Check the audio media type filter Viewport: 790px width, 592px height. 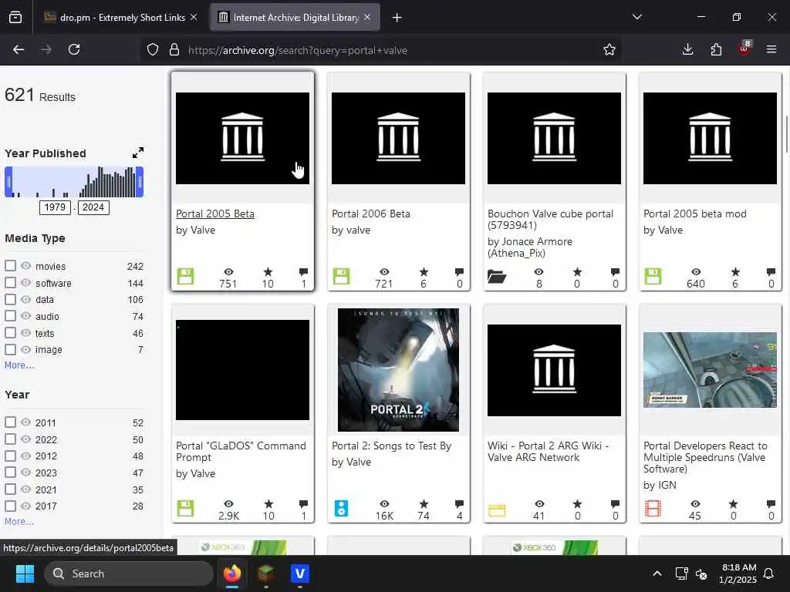(x=10, y=315)
